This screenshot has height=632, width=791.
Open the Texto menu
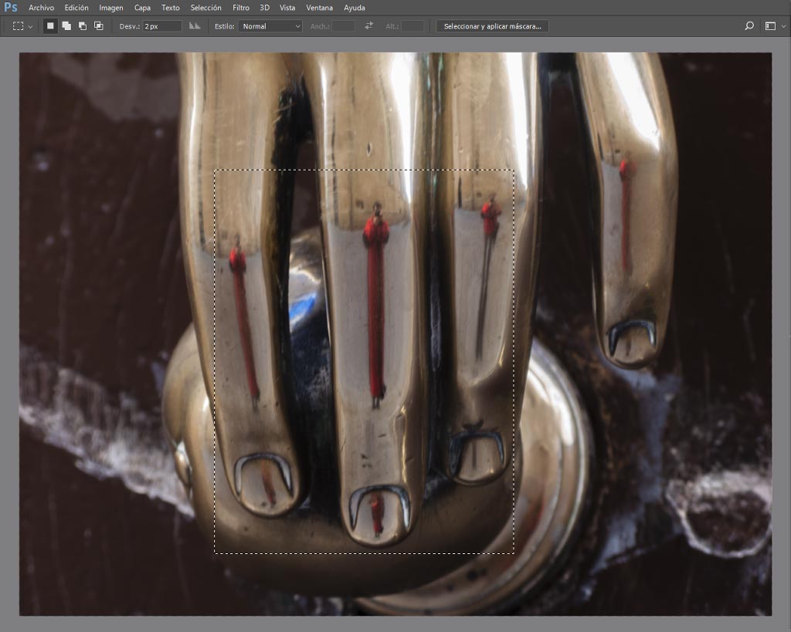[171, 8]
